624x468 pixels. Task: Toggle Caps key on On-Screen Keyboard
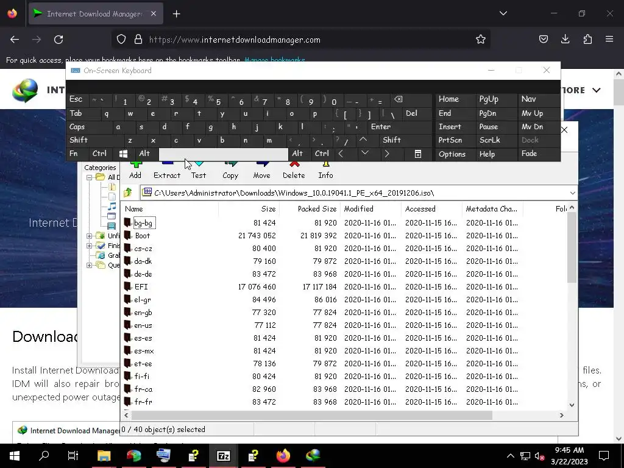[88, 127]
